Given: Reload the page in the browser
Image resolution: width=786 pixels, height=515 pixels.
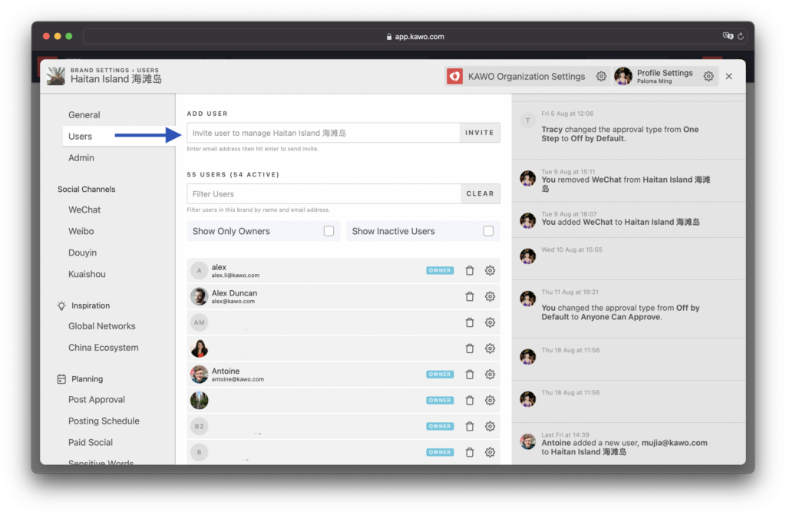Looking at the screenshot, I should [x=740, y=36].
